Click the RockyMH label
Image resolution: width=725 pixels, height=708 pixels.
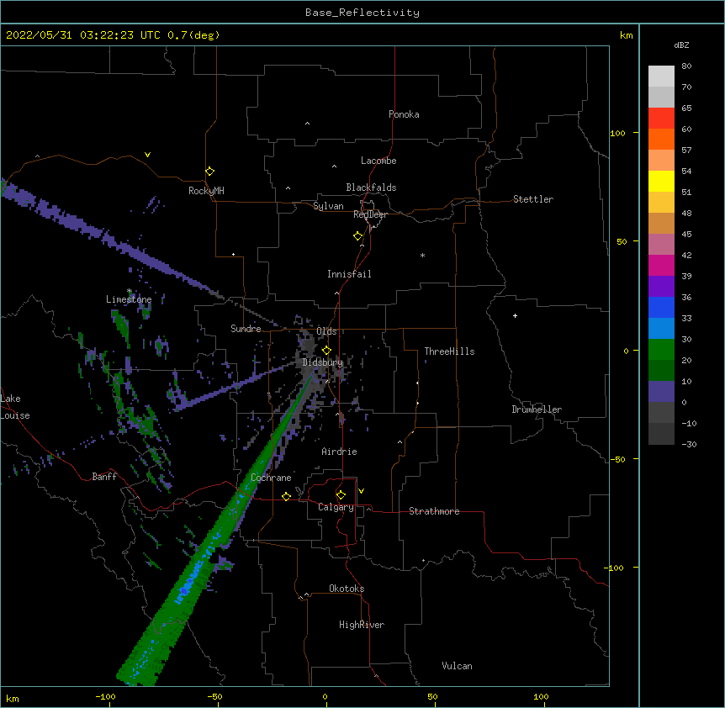[206, 191]
